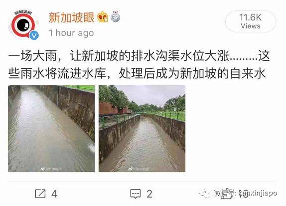The height and width of the screenshot is (206, 286).
Task: Click the blue V verified badge
Action: (x=34, y=35)
